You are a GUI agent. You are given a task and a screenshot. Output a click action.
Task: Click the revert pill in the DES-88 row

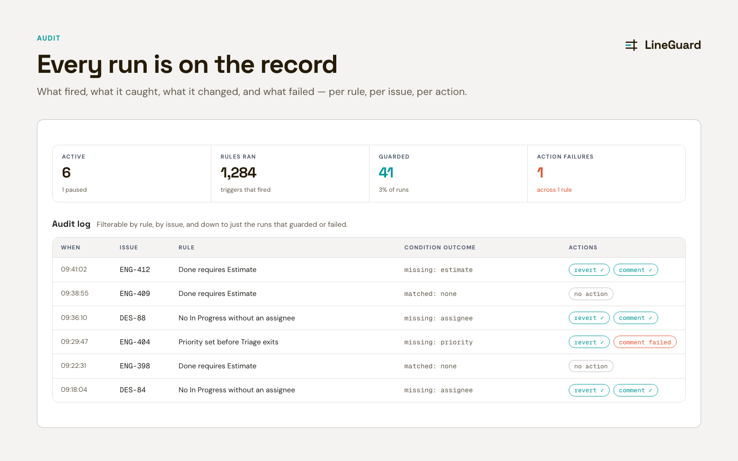pos(589,318)
